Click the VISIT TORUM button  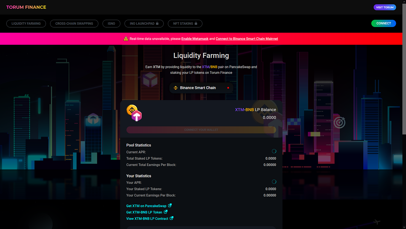(385, 7)
